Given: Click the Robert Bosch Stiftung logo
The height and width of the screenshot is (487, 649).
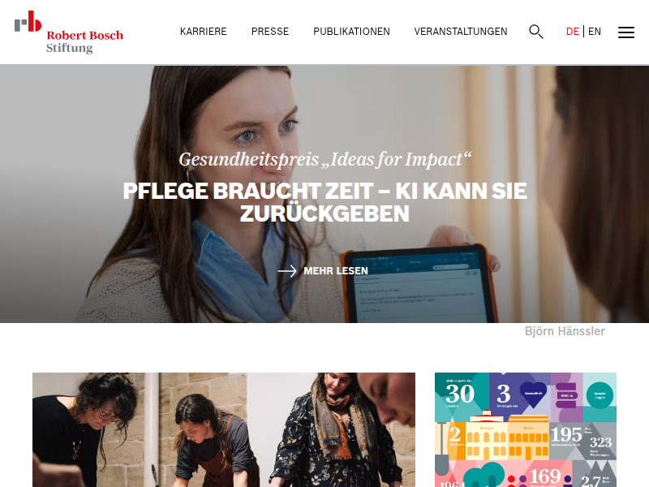Looking at the screenshot, I should 69,32.
